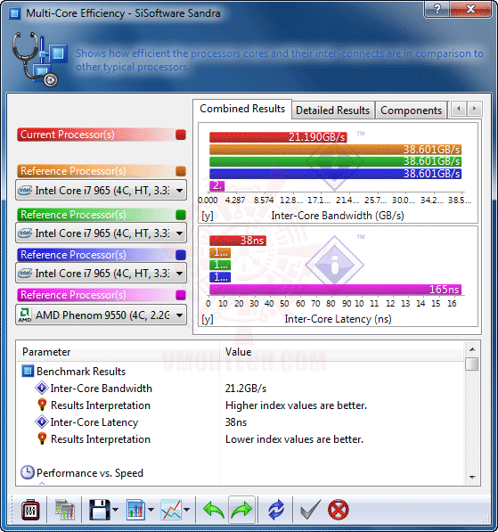Toggle the green Reference Processor(s) checkbox
Viewport: 498px width, 532px height.
pyautogui.click(x=181, y=215)
